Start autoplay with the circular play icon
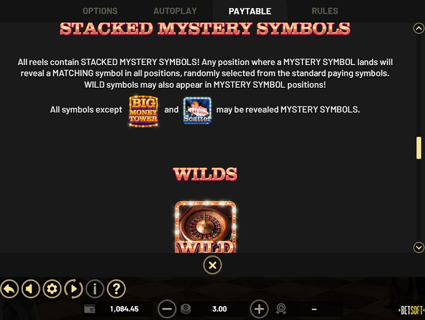 [x=74, y=289]
